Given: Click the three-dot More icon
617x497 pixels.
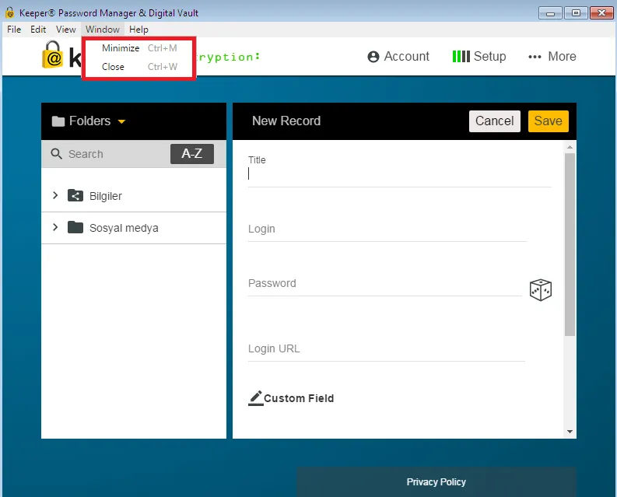Looking at the screenshot, I should [x=535, y=57].
